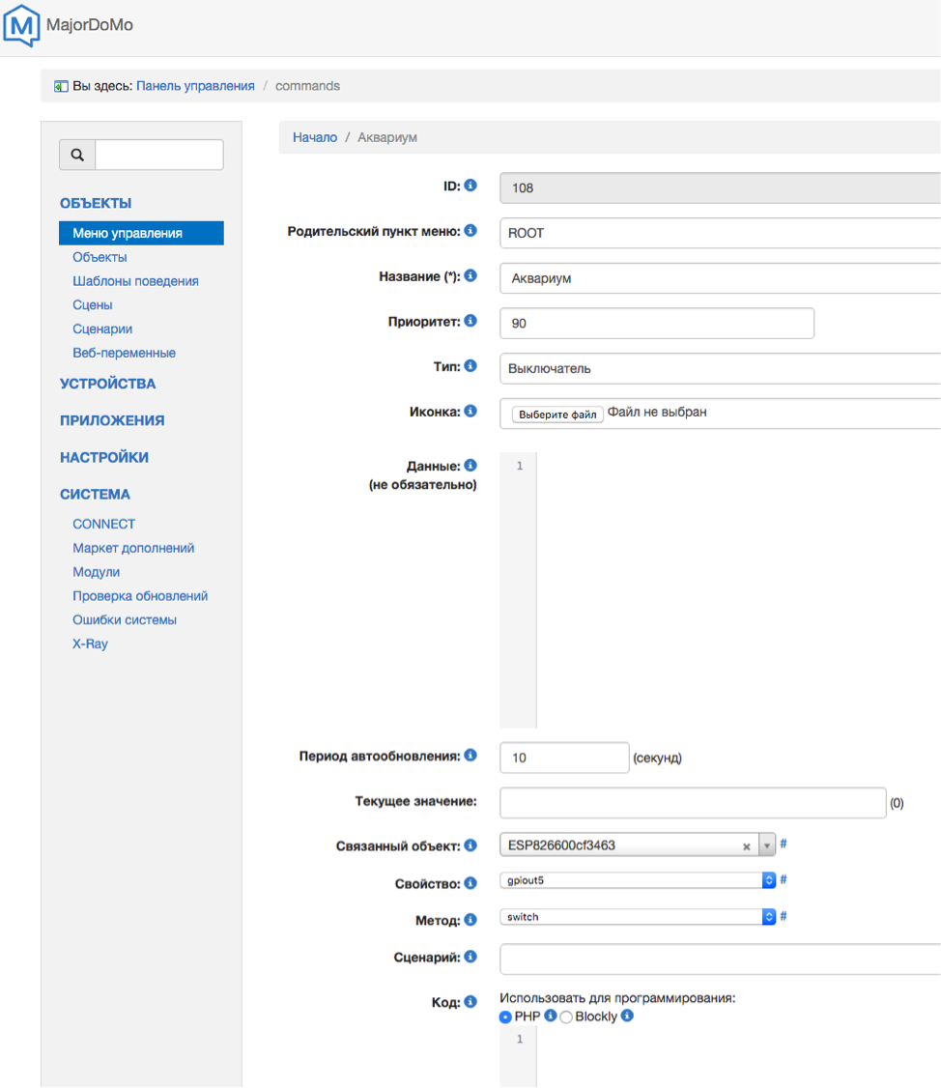Image resolution: width=941 pixels, height=1088 pixels.
Task: Open Сценарии in the sidebar
Action: [102, 329]
